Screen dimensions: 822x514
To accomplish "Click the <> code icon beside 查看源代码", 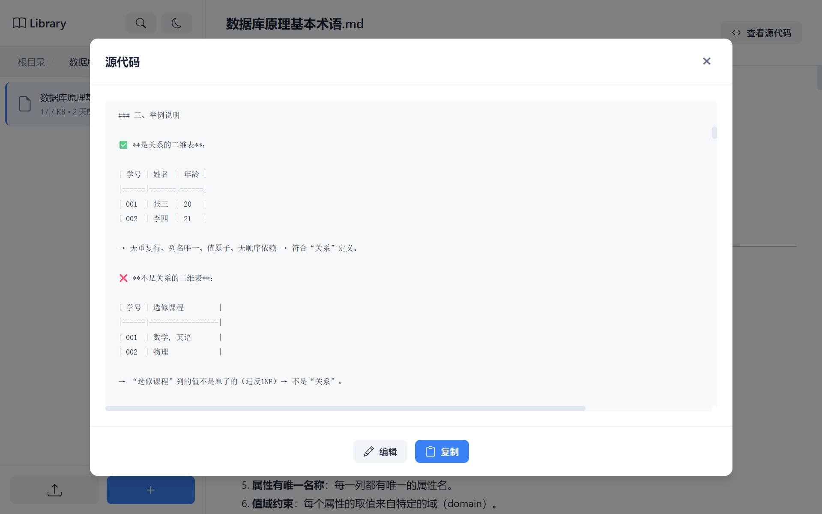I will 736,33.
